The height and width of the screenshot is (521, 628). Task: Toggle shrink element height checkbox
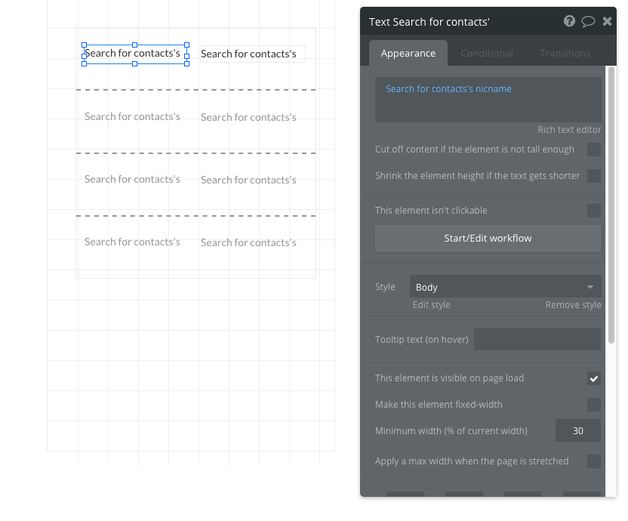point(594,176)
